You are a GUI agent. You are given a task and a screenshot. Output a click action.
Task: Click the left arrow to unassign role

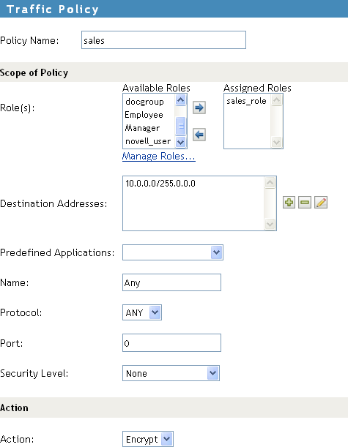click(199, 135)
